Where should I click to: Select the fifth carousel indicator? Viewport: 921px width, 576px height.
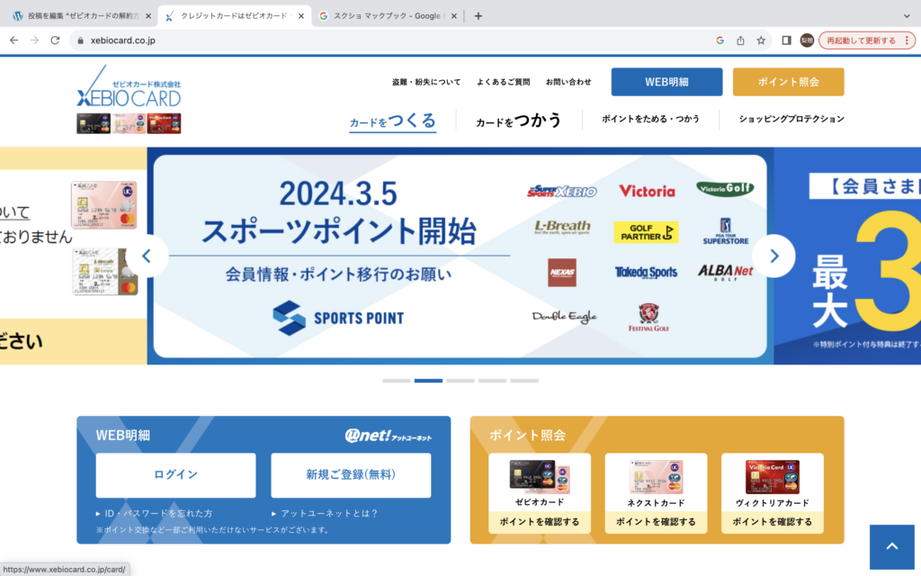coord(524,381)
